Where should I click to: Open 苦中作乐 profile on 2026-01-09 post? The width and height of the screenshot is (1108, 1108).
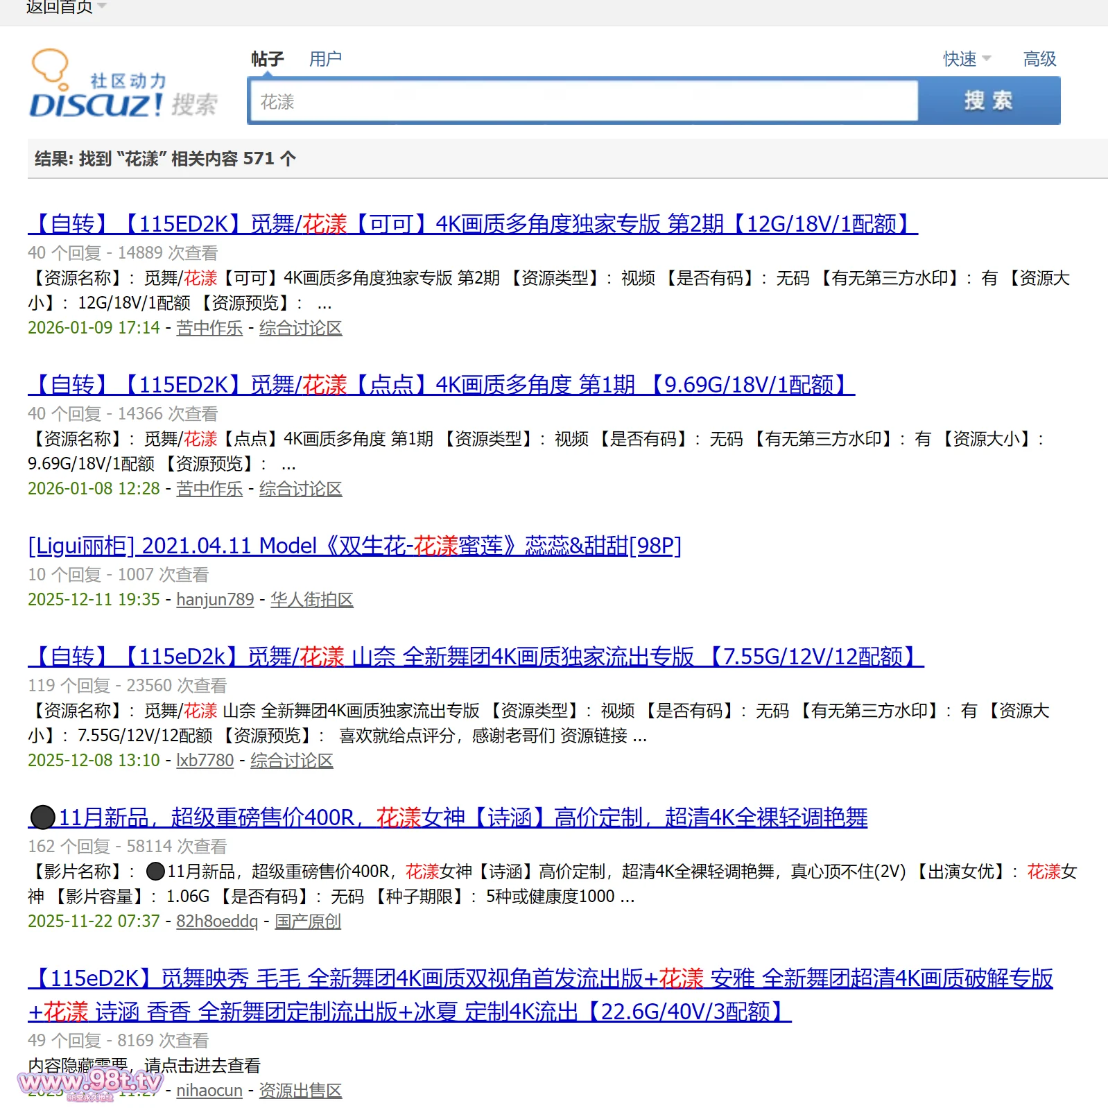209,327
